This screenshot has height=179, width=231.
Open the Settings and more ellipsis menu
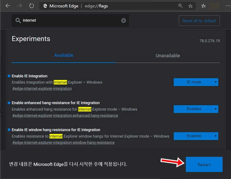coord(228,6)
